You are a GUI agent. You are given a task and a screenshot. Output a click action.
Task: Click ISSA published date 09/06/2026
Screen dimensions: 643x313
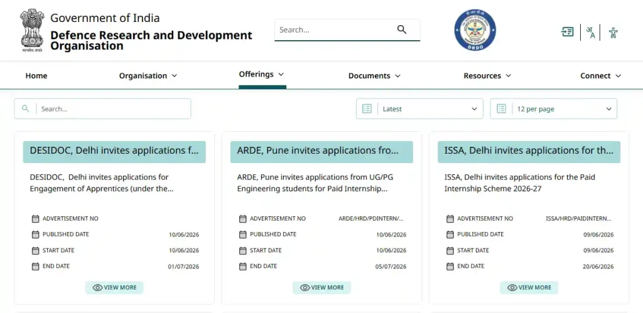(598, 235)
